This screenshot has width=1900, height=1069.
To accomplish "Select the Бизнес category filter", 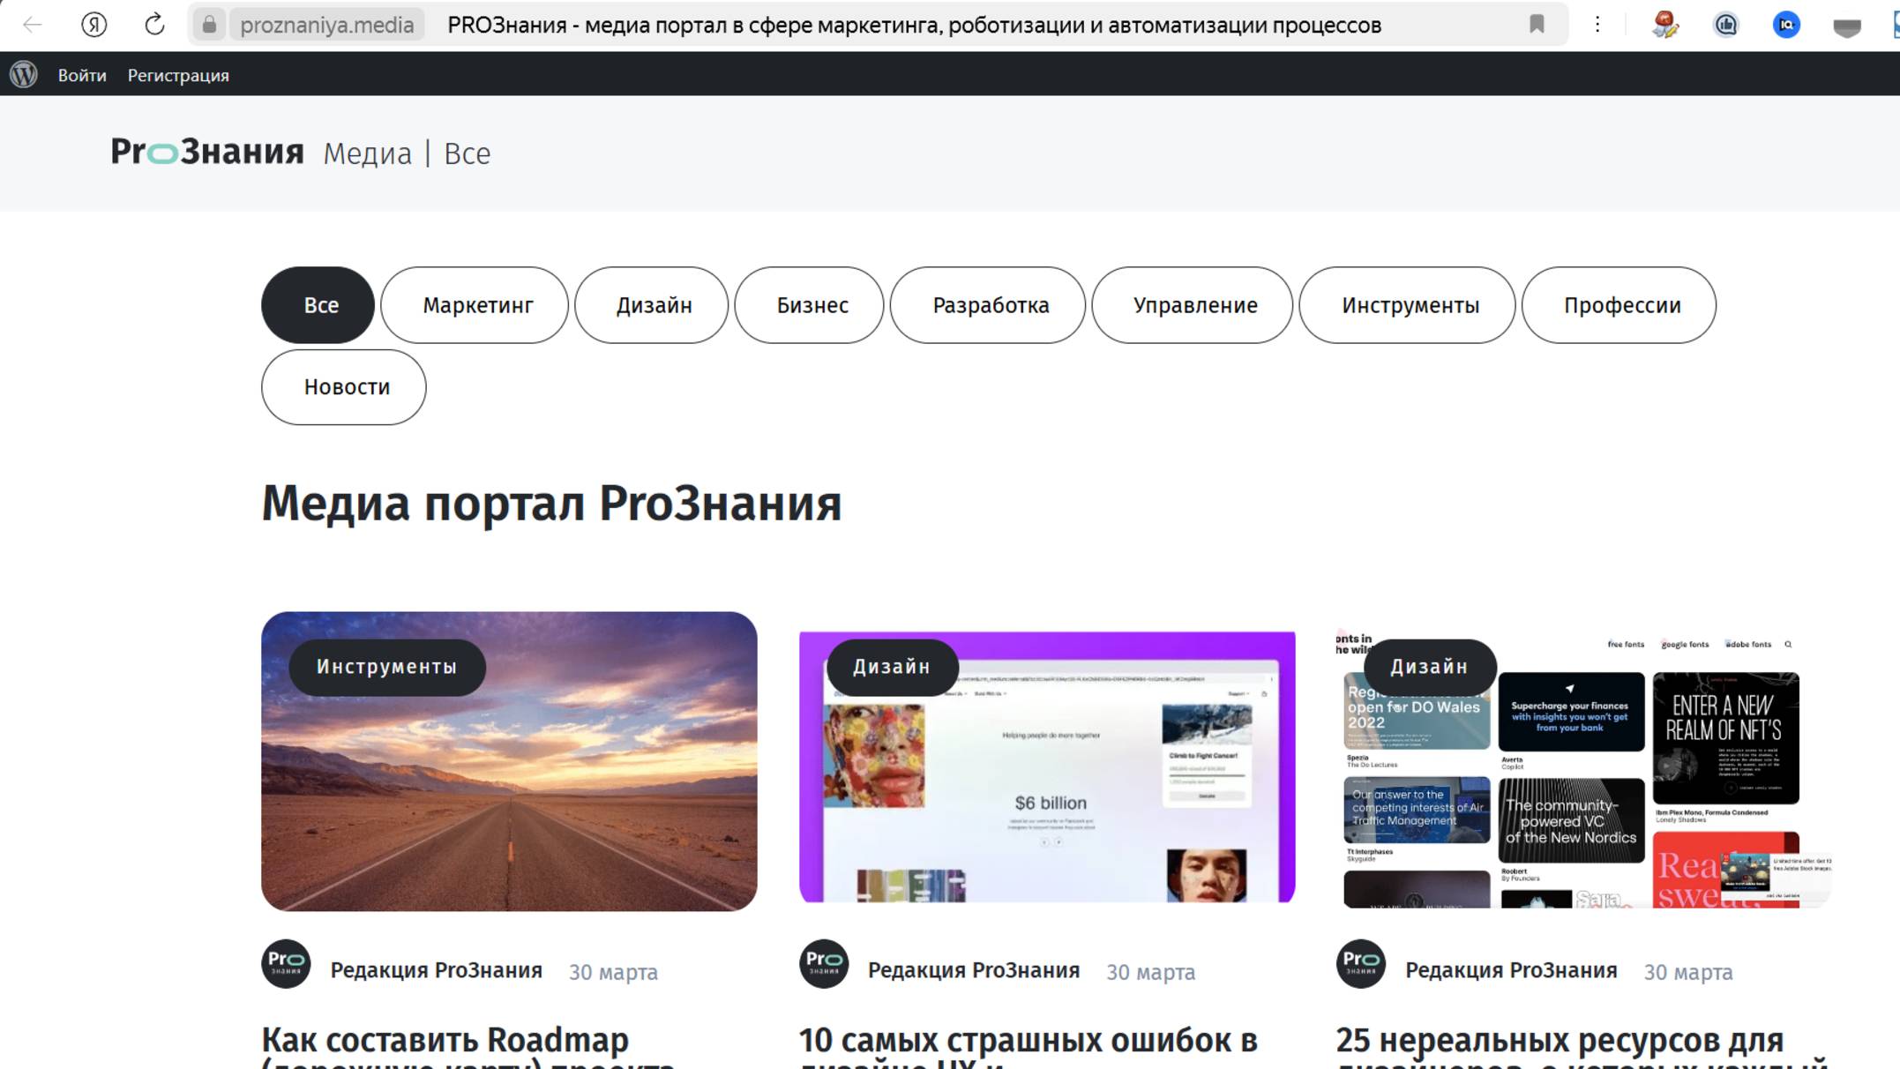I will tap(810, 305).
